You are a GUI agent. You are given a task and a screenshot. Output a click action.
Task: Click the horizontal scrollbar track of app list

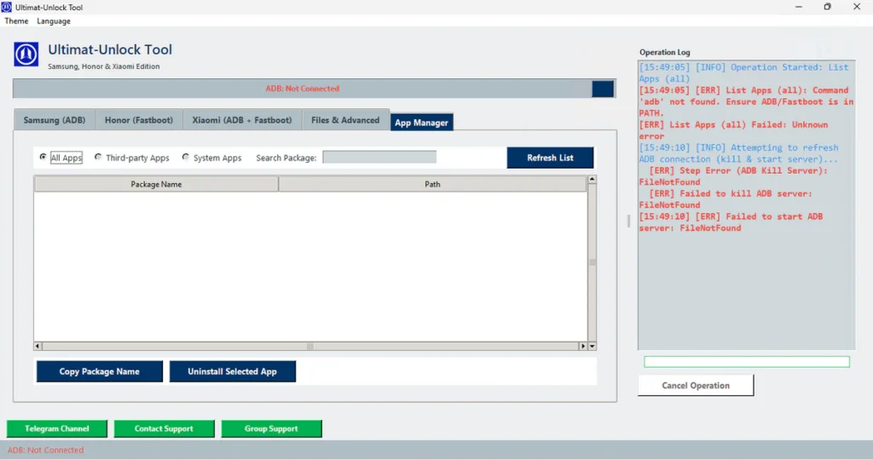click(310, 346)
